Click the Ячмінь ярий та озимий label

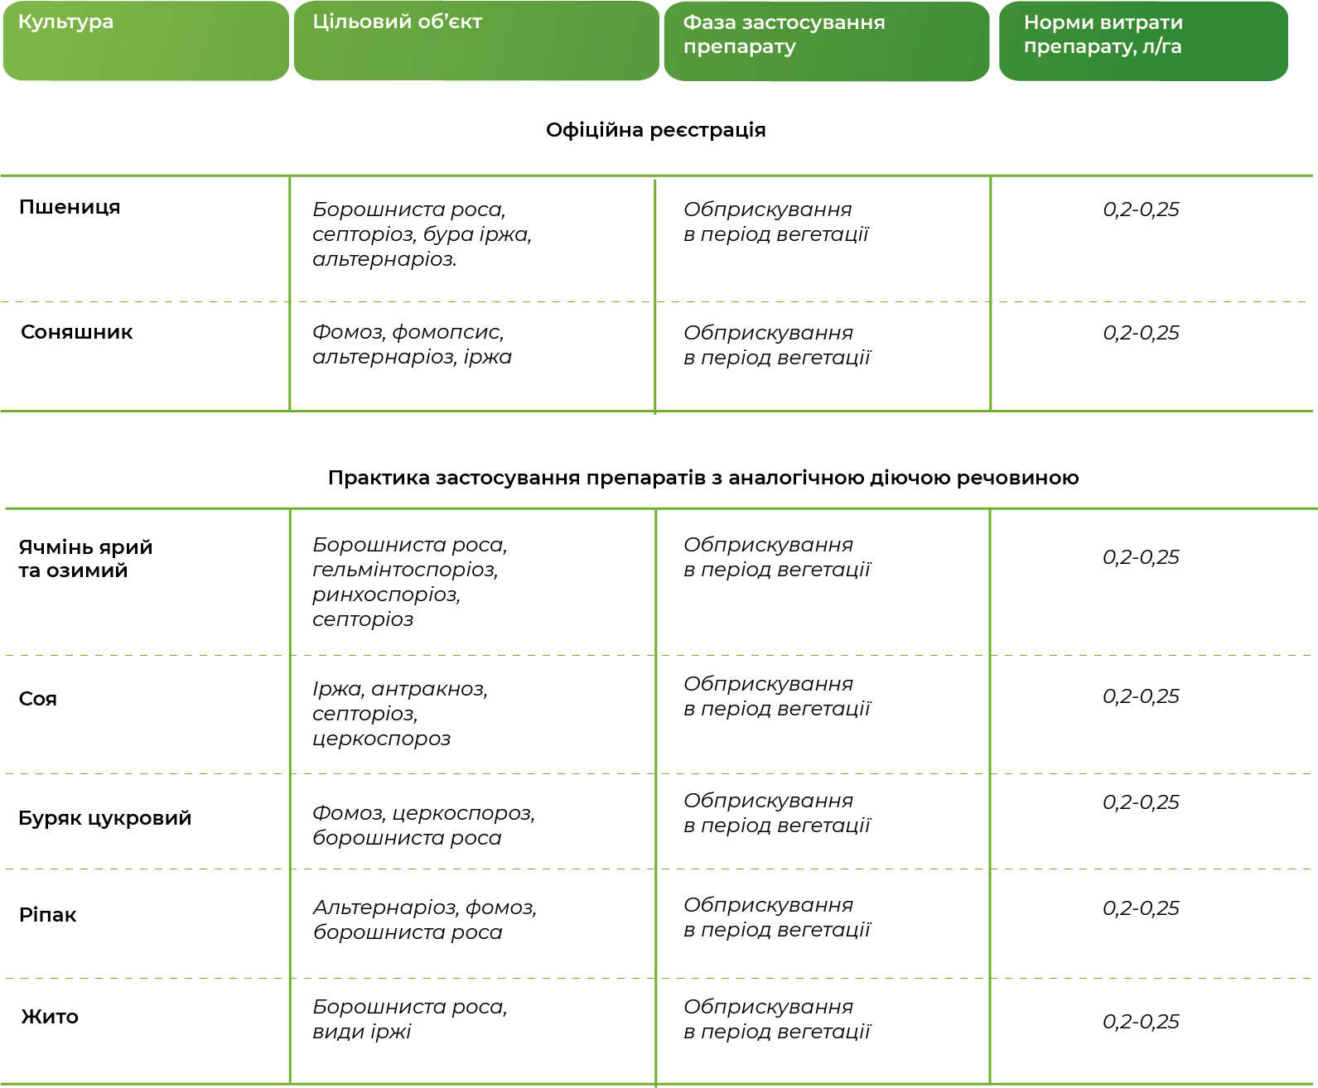coord(85,559)
